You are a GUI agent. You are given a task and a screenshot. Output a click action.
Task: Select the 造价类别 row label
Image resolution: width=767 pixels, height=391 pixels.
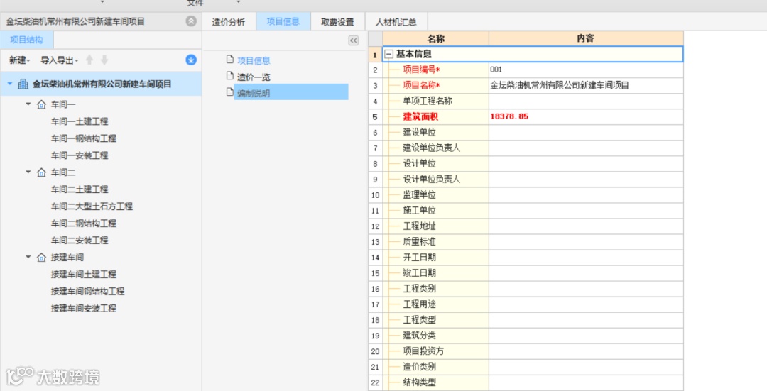click(419, 367)
